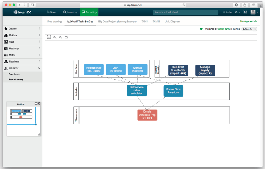Click the fit-to-screen toolbar icon
Image resolution: width=265 pixels, height=169 pixels.
coord(49,37)
